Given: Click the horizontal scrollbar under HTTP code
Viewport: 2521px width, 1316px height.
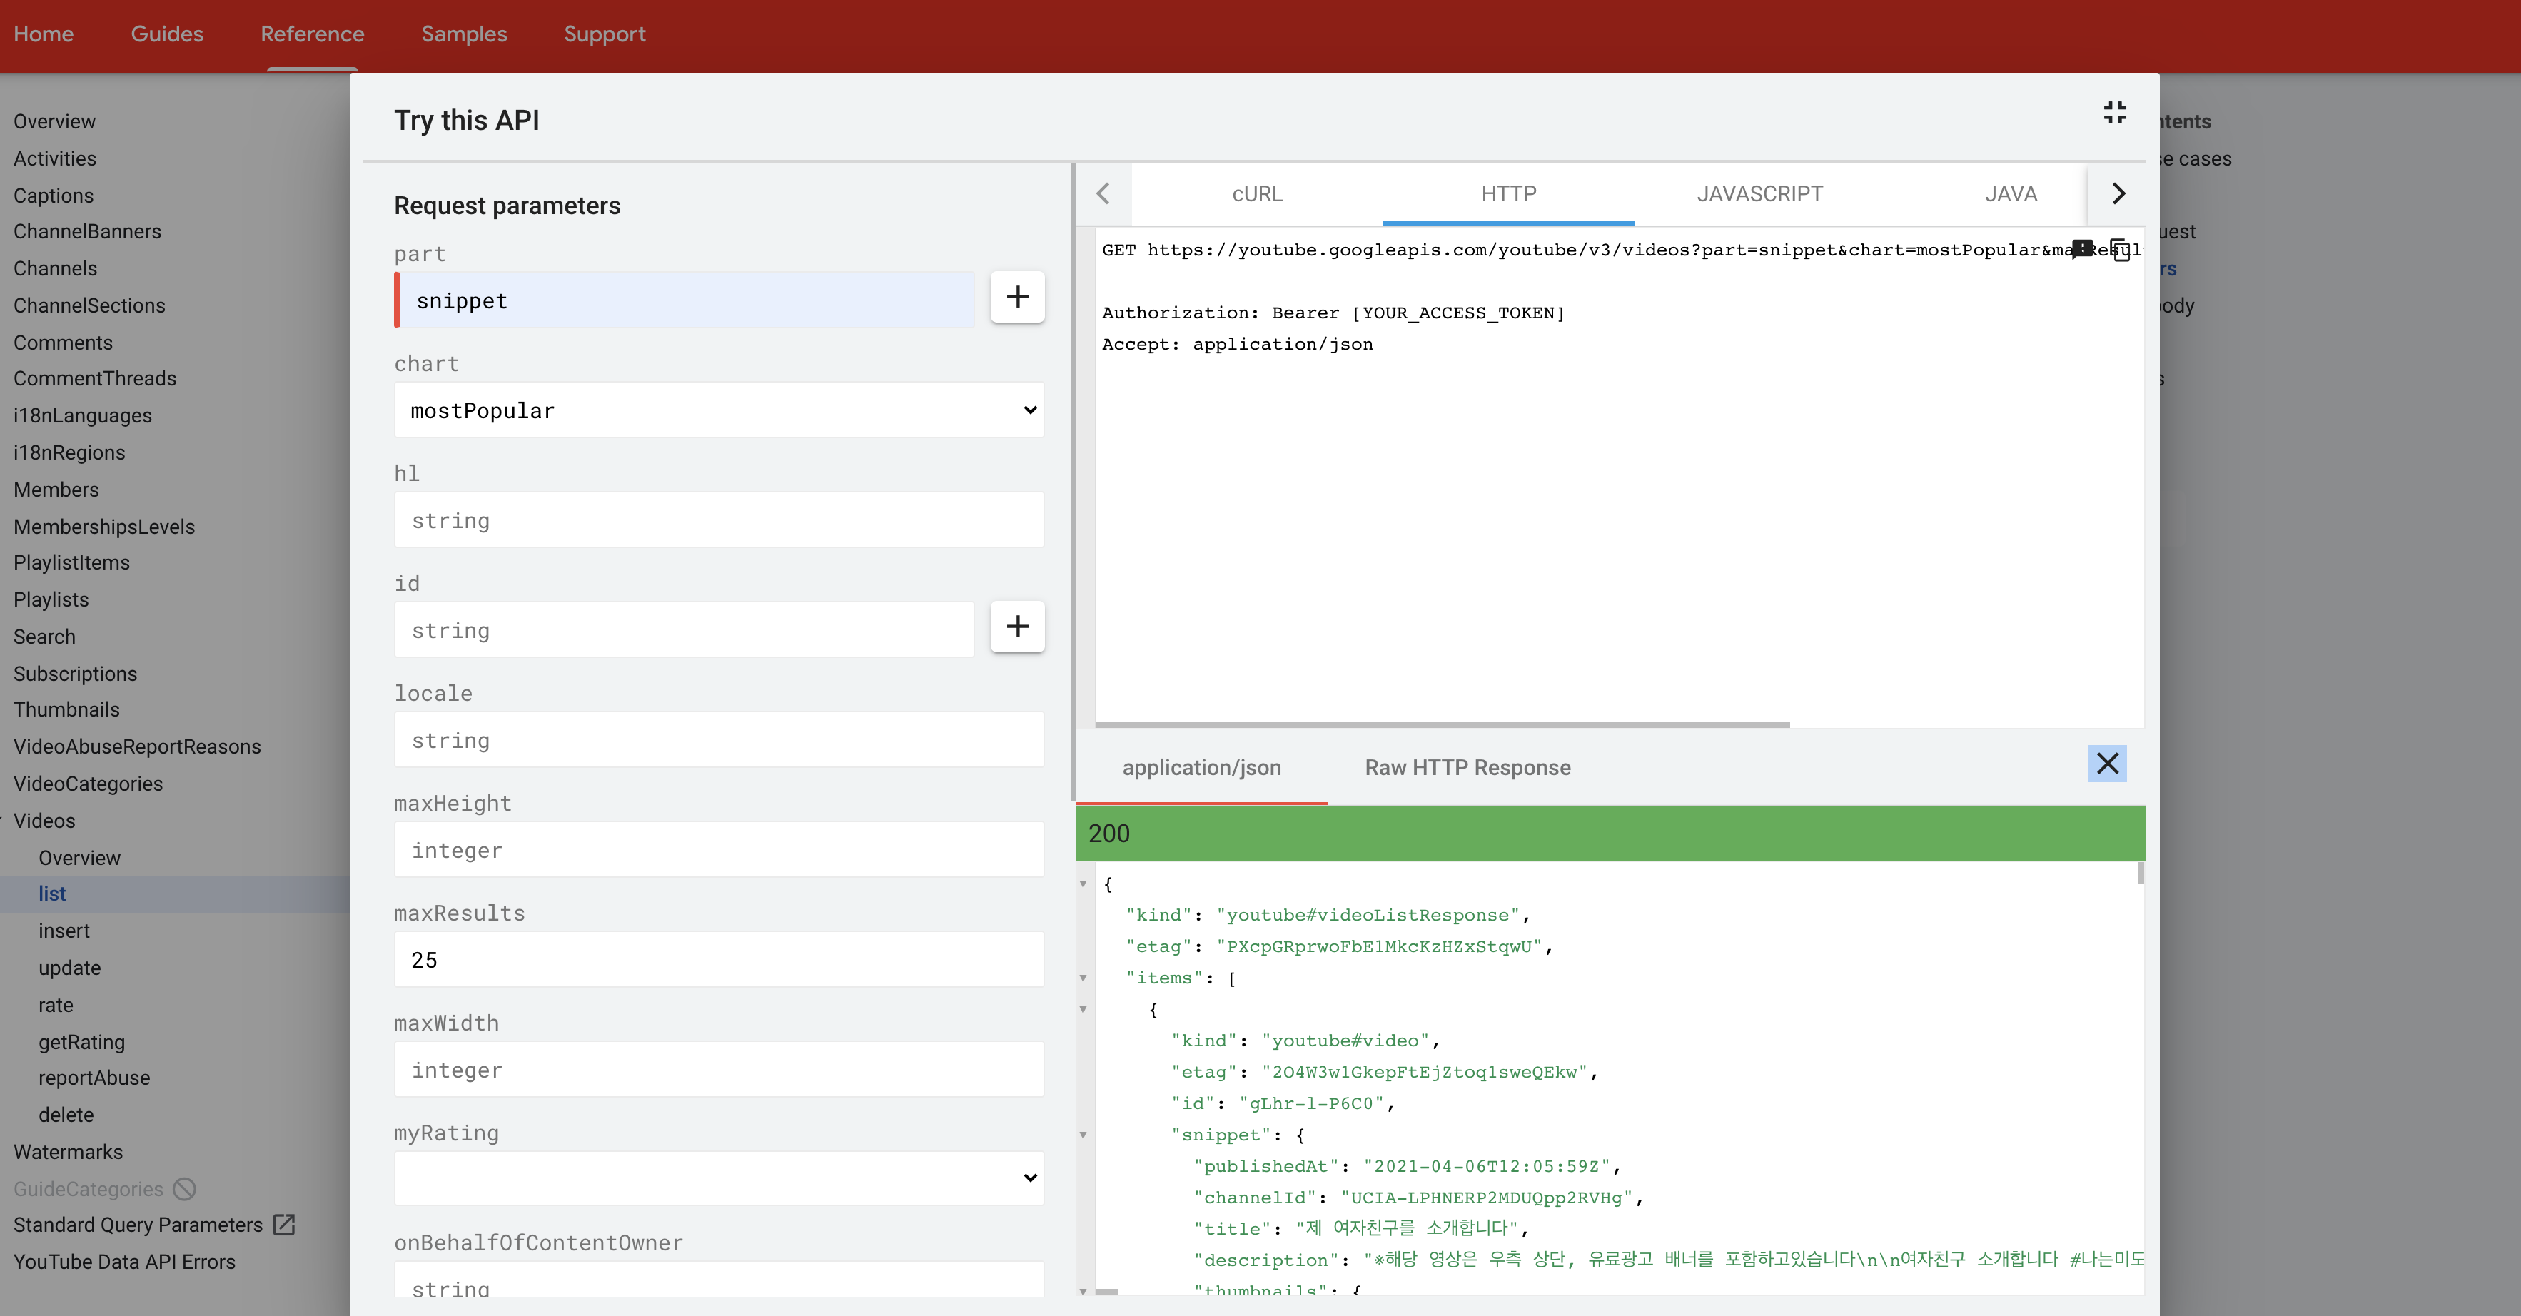Looking at the screenshot, I should (x=1442, y=725).
